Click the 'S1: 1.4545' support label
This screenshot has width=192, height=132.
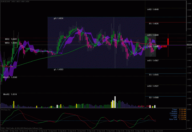tap(154, 75)
